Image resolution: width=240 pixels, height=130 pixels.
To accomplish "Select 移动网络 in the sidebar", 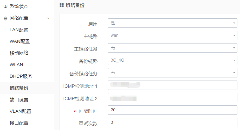I will tap(19, 53).
